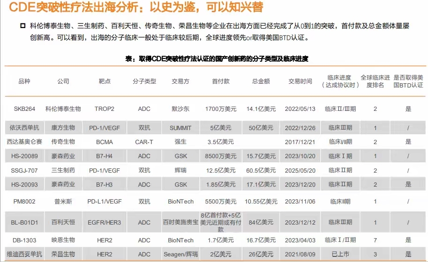The height and width of the screenshot is (262, 428).
Task: Click the column header '交易时间'
Action: point(300,81)
